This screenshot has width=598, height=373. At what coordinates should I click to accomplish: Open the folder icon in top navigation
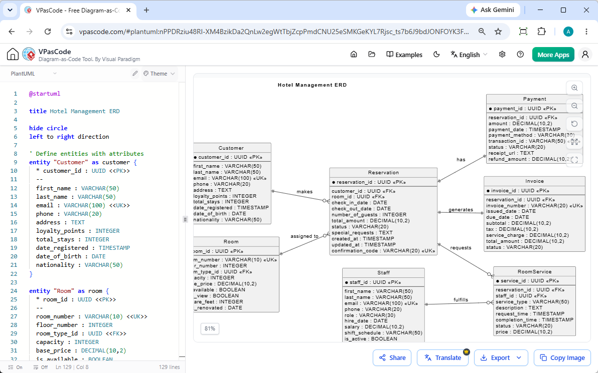[372, 55]
